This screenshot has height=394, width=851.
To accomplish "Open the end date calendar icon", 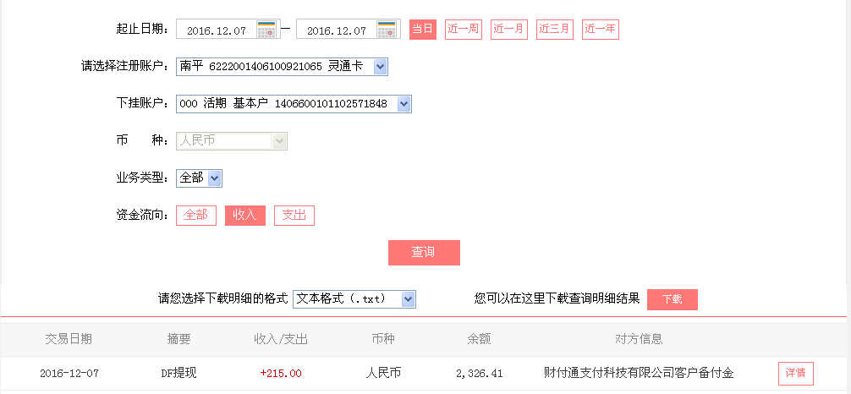I will click(x=387, y=30).
